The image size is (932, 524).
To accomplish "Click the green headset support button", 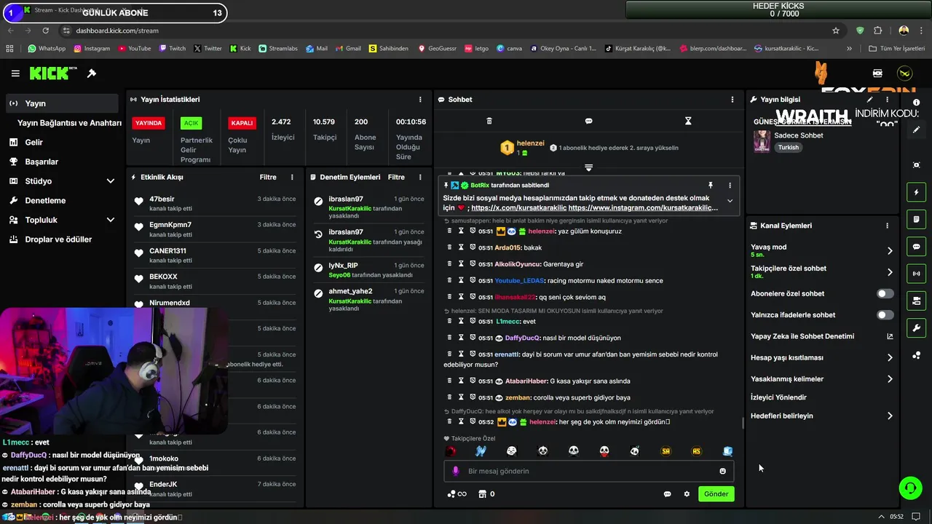I will tap(910, 488).
